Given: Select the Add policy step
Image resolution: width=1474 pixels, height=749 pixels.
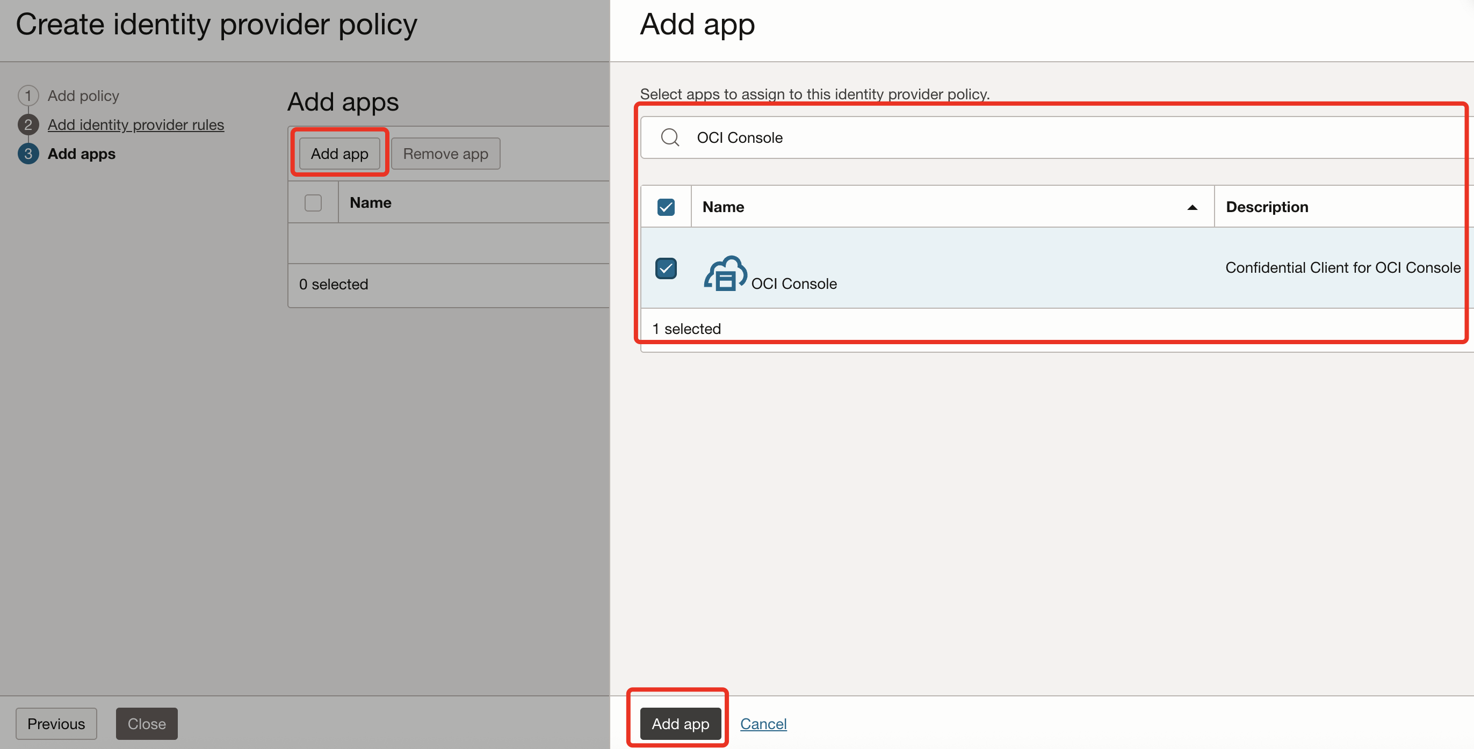Looking at the screenshot, I should 84,96.
